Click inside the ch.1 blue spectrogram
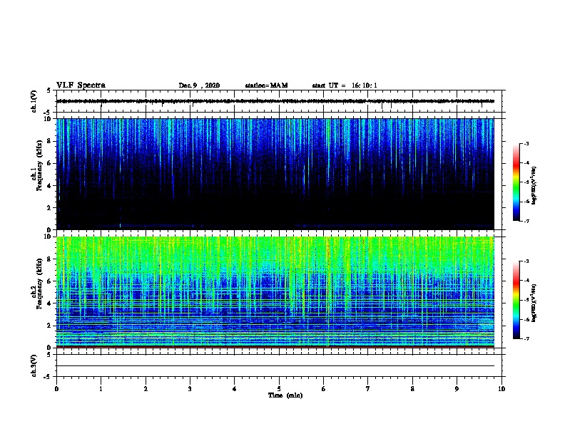This screenshot has height=436, width=565. click(275, 174)
